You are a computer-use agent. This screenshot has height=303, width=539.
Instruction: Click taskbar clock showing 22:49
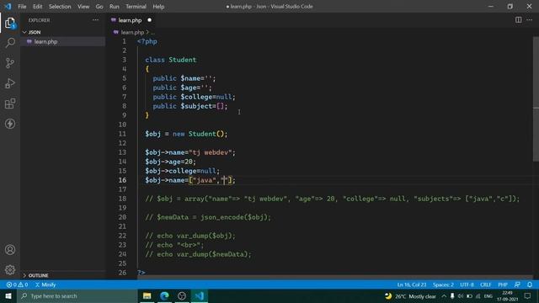507,296
